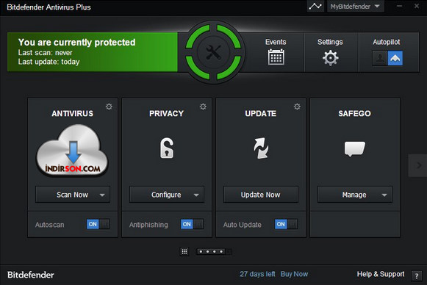427x285 pixels.
Task: Select the user mode icon under Autopilot
Action: point(380,58)
